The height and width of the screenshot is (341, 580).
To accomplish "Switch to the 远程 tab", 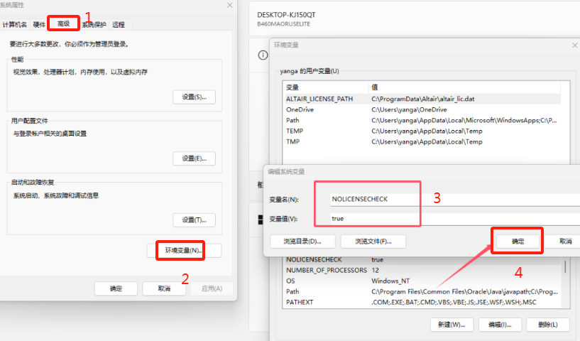I will coord(119,24).
